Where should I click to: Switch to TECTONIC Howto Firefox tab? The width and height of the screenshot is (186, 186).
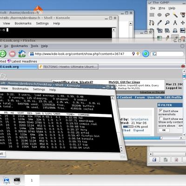pyautogui.click(x=68, y=66)
